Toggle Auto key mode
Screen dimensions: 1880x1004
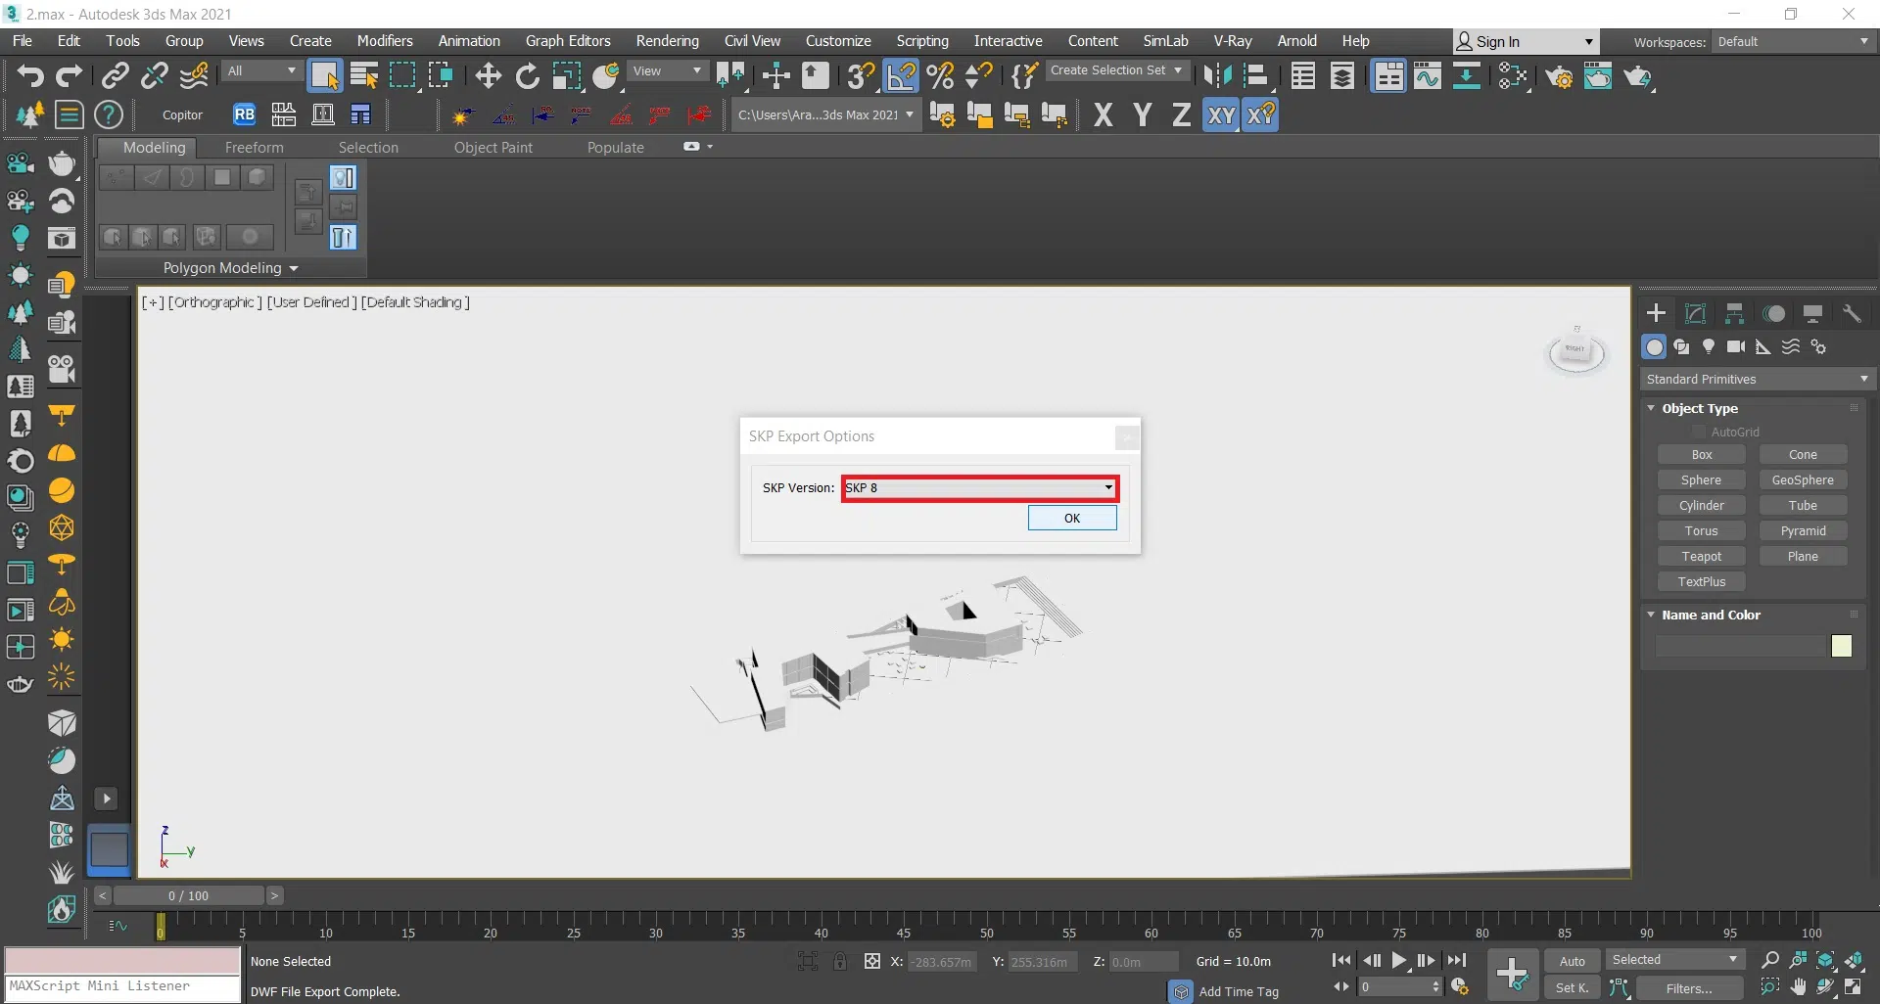(x=1572, y=961)
